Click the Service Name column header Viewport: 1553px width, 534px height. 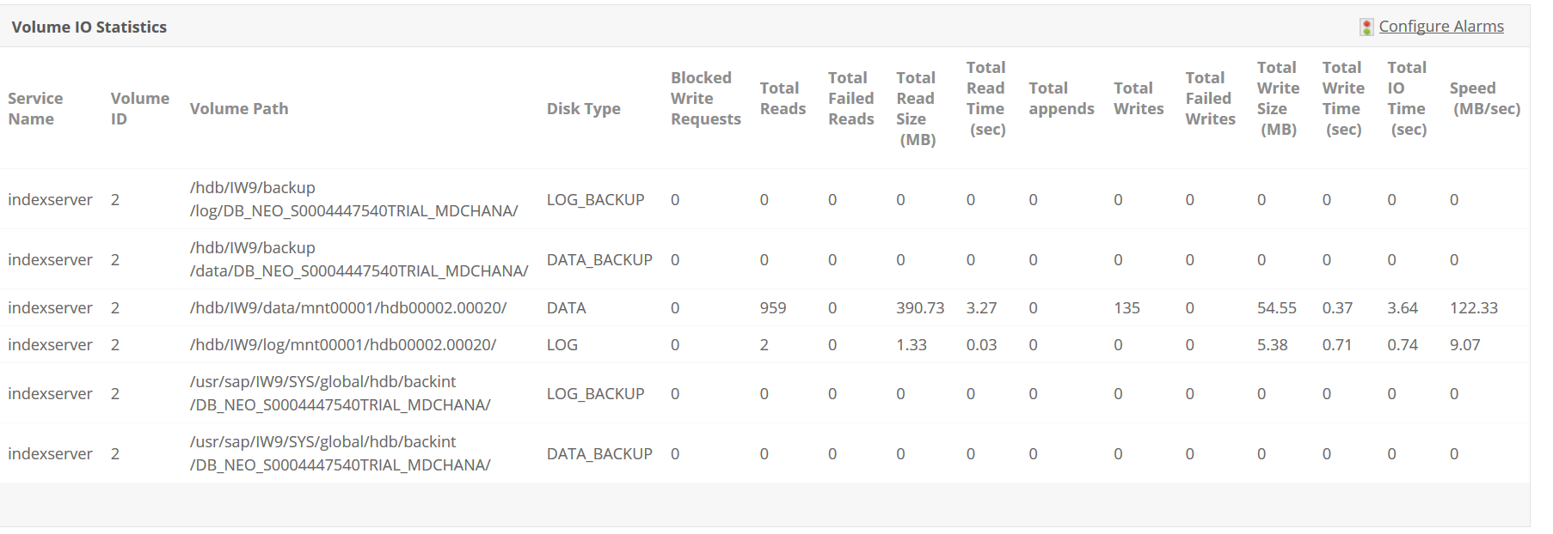(x=35, y=108)
